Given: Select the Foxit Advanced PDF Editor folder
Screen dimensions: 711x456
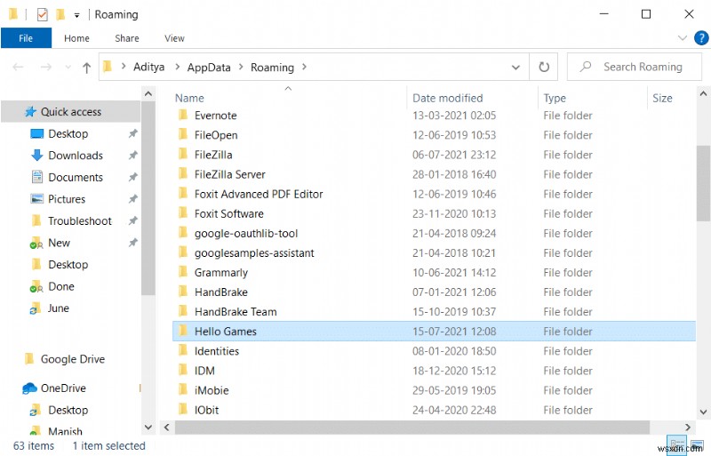Looking at the screenshot, I should click(259, 194).
